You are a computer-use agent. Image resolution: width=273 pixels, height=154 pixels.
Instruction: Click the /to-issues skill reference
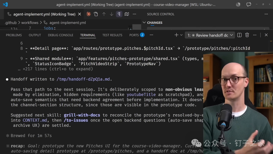tap(76, 120)
